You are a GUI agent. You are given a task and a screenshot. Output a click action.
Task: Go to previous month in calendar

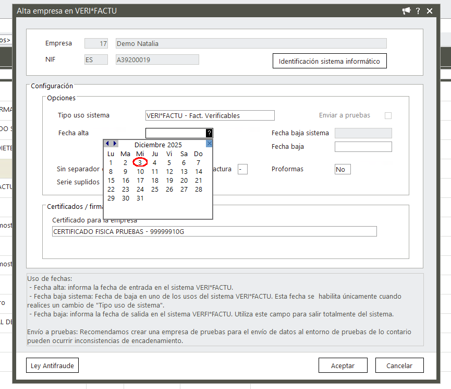point(107,144)
